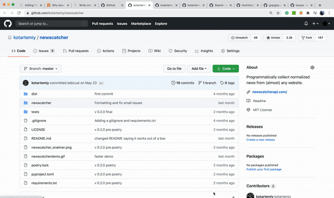Open the browser extensions puzzle icon
This screenshot has width=334, height=198.
pyautogui.click(x=308, y=13)
